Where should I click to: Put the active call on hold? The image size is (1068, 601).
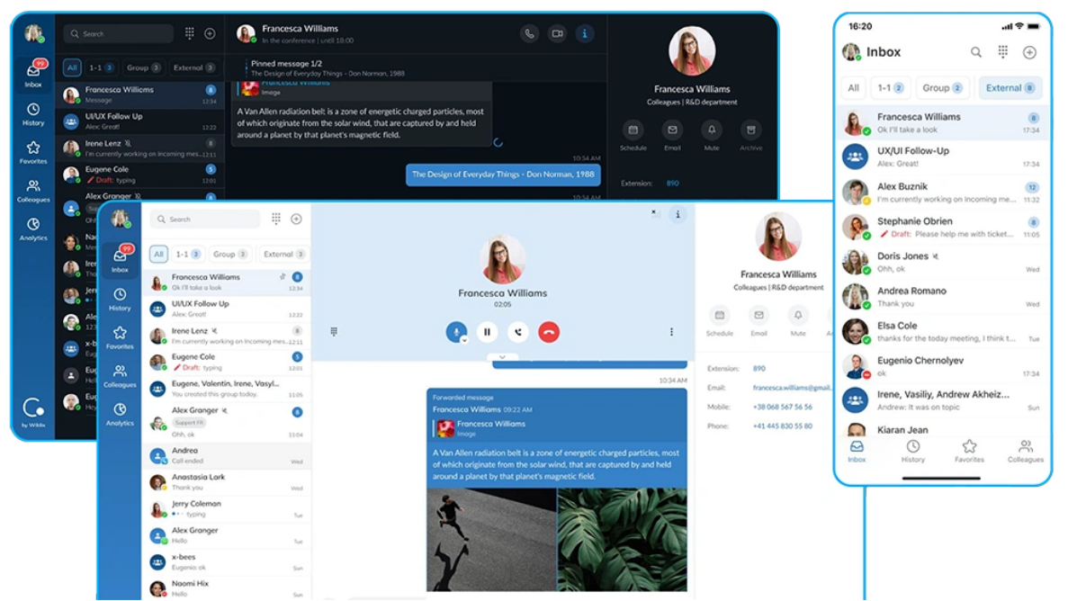coord(487,332)
